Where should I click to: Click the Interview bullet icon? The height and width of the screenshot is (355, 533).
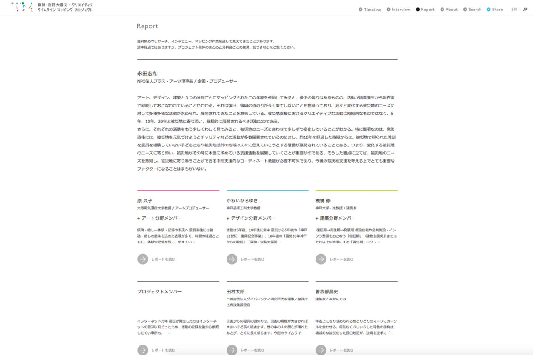(x=389, y=10)
